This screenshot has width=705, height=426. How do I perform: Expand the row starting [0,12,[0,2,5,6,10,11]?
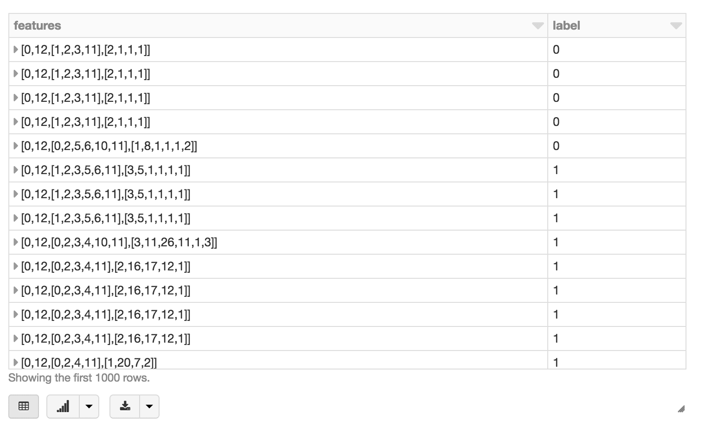click(16, 146)
